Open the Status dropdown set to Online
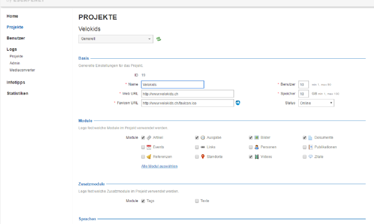Viewport: 374px width, 224px height. 316,103
